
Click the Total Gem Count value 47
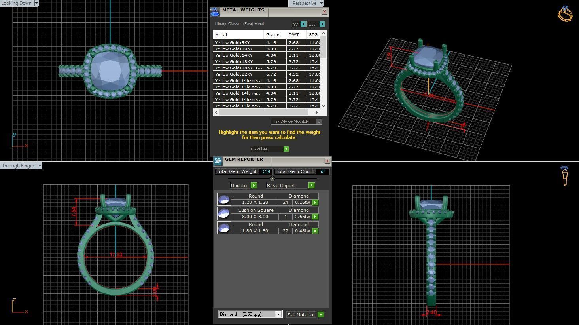pyautogui.click(x=323, y=171)
